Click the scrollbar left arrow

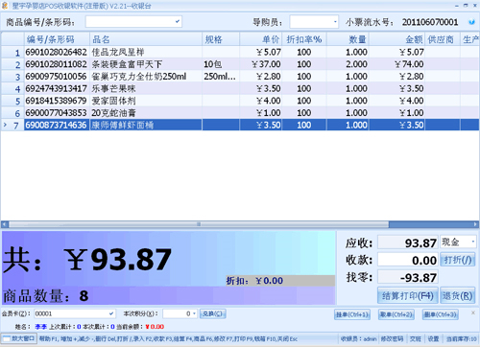point(5,224)
